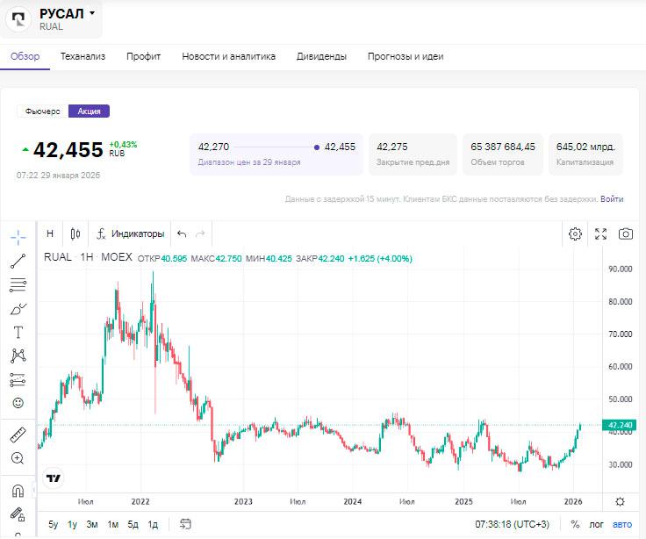Image resolution: width=646 pixels, height=539 pixels.
Task: Toggle the magnet snap mode
Action: tap(18, 491)
